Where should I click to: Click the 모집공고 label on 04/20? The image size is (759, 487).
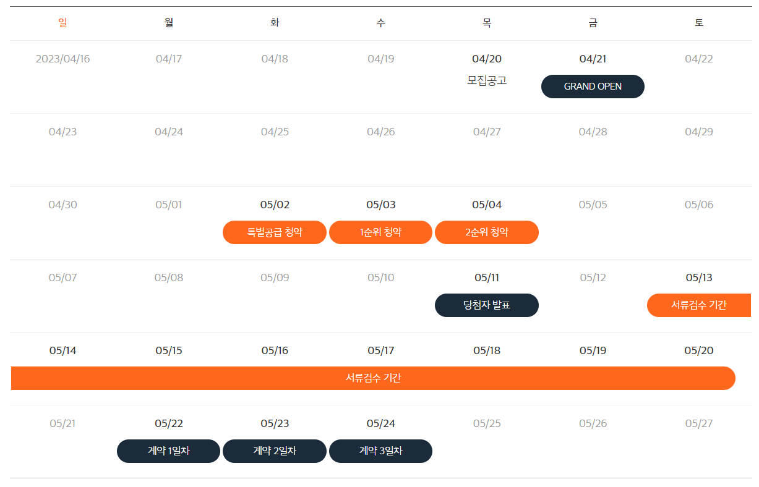pos(486,80)
